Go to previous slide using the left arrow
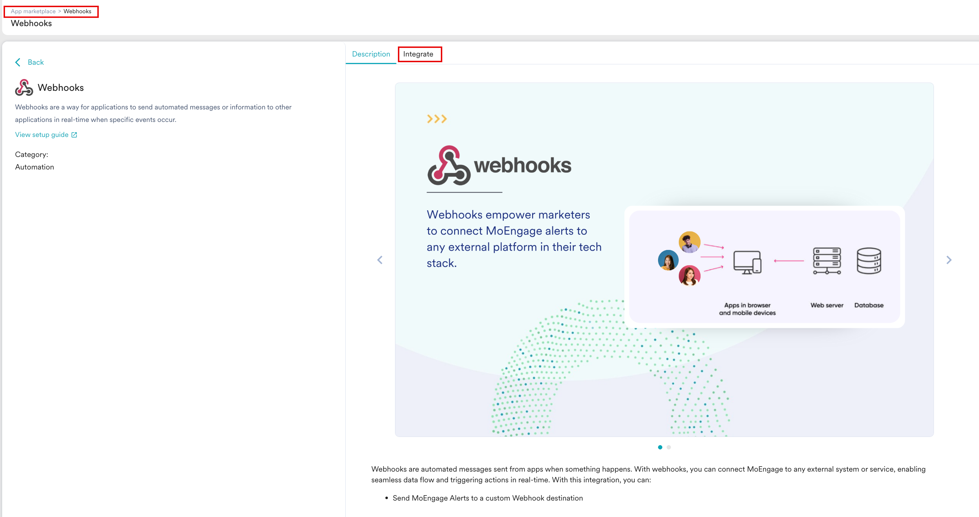979x517 pixels. click(380, 260)
